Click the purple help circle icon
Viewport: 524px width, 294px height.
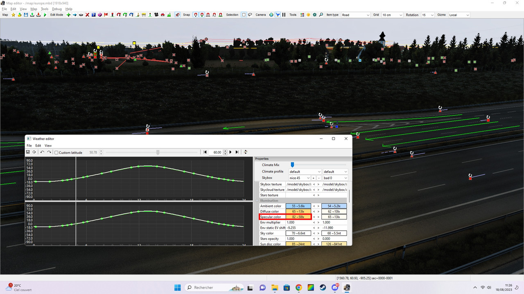pyautogui.click(x=100, y=15)
